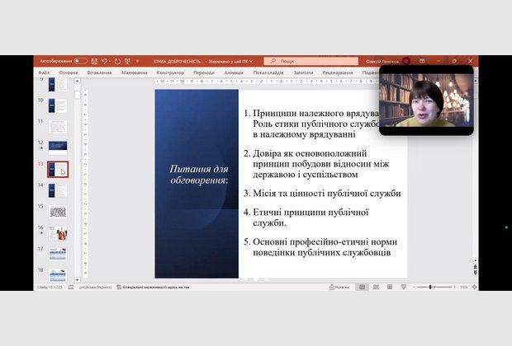Click the accessibility status message in status bar
The width and height of the screenshot is (512, 346).
[155, 287]
